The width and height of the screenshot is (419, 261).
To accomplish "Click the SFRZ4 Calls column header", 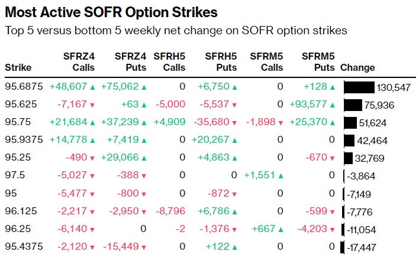I will pos(79,62).
